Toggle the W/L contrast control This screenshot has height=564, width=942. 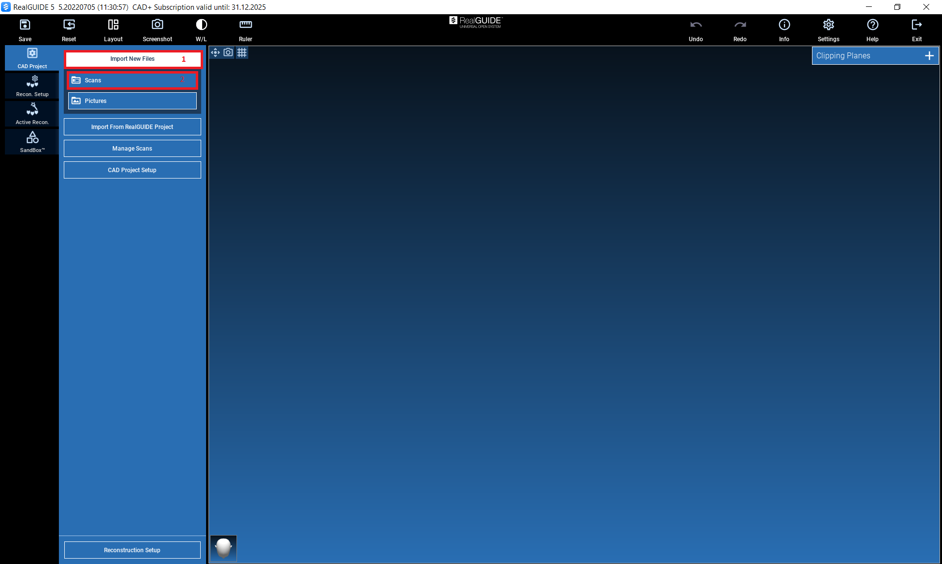pyautogui.click(x=201, y=25)
